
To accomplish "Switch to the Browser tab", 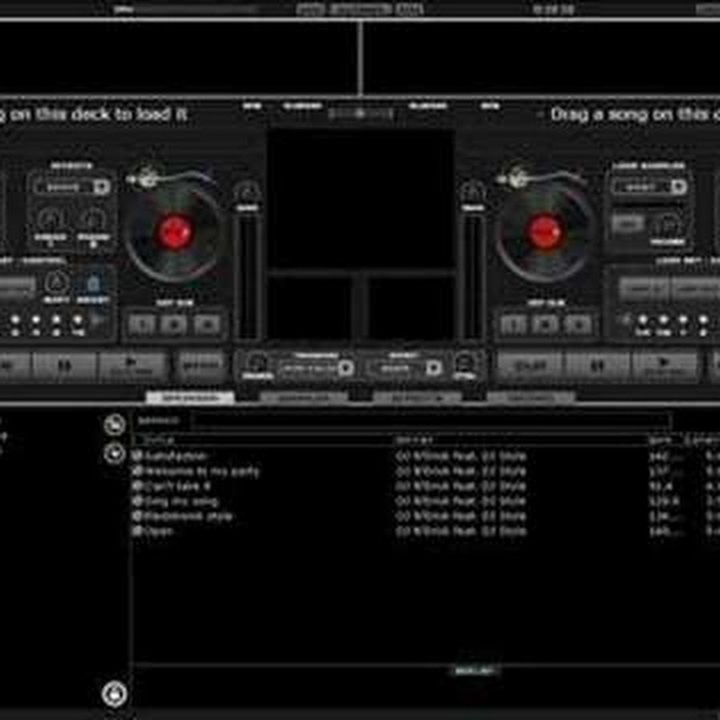I will tap(190, 398).
